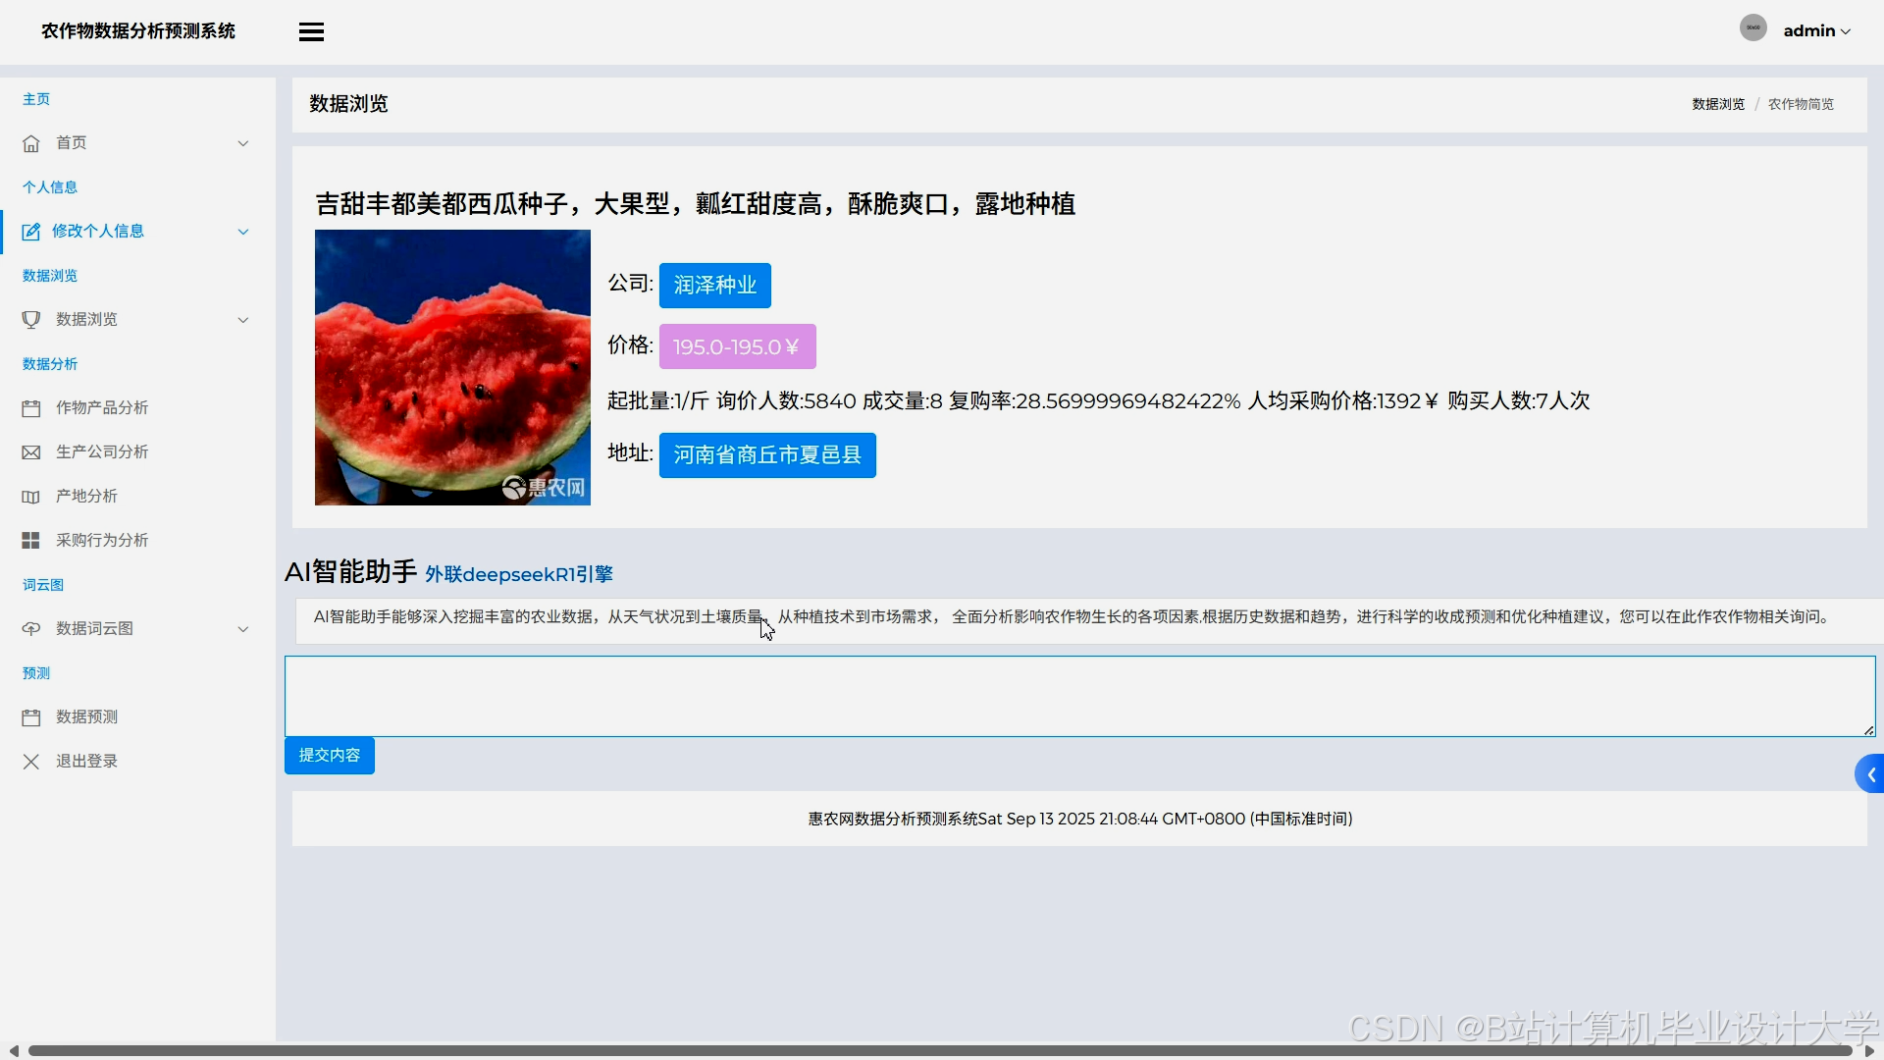
Task: Open 采购行为分析 via its grid icon
Action: 30,540
